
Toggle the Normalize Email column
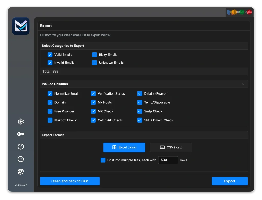pos(50,93)
